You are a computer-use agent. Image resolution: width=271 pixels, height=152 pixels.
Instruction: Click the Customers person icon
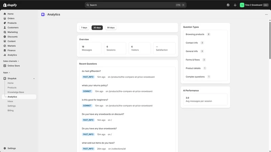[x=5, y=28]
